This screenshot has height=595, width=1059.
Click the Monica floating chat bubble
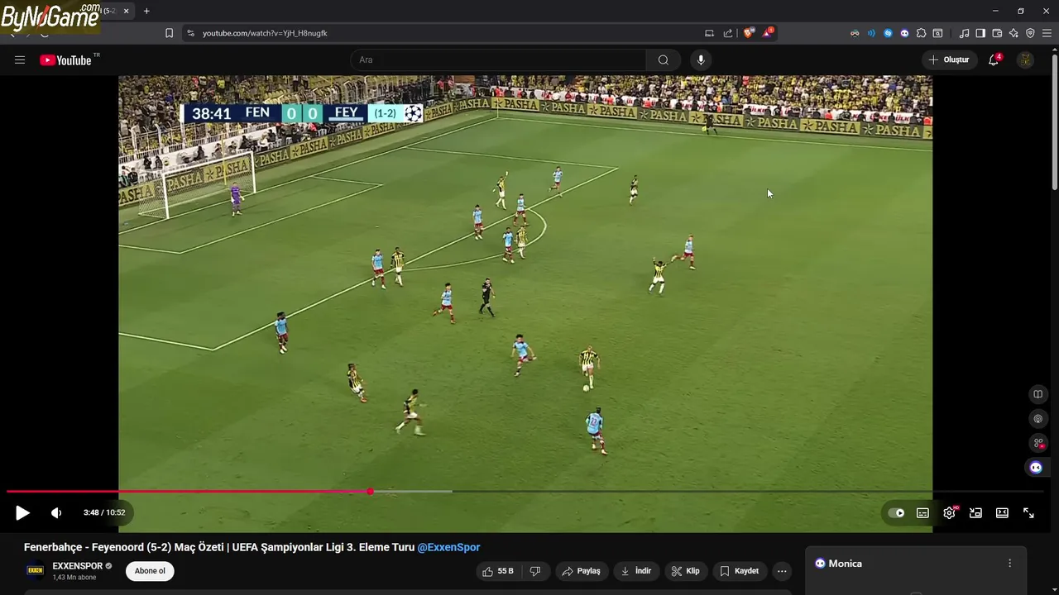(x=1036, y=468)
